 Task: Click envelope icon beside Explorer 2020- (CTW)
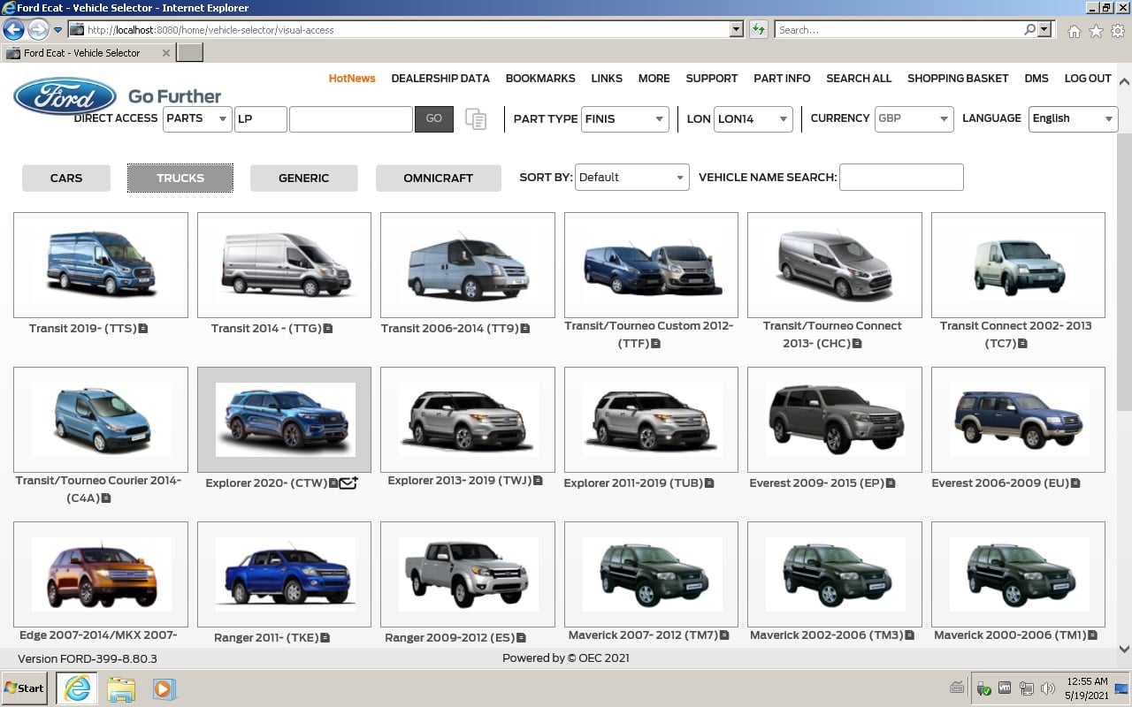pos(348,483)
